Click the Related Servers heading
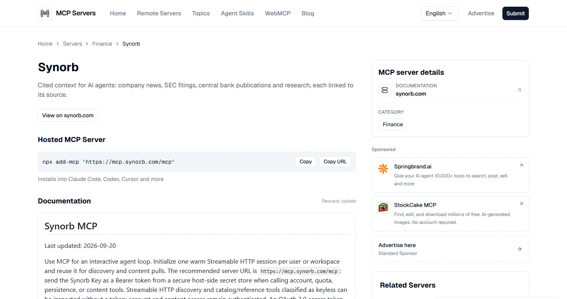Viewport: 567px width, 299px height. tap(408, 285)
